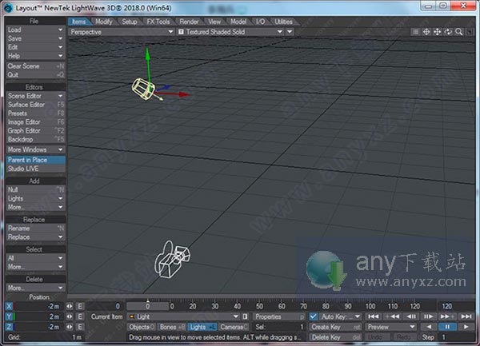Expand the Lights add menu
Screen dimensions: 480x346
click(35, 198)
